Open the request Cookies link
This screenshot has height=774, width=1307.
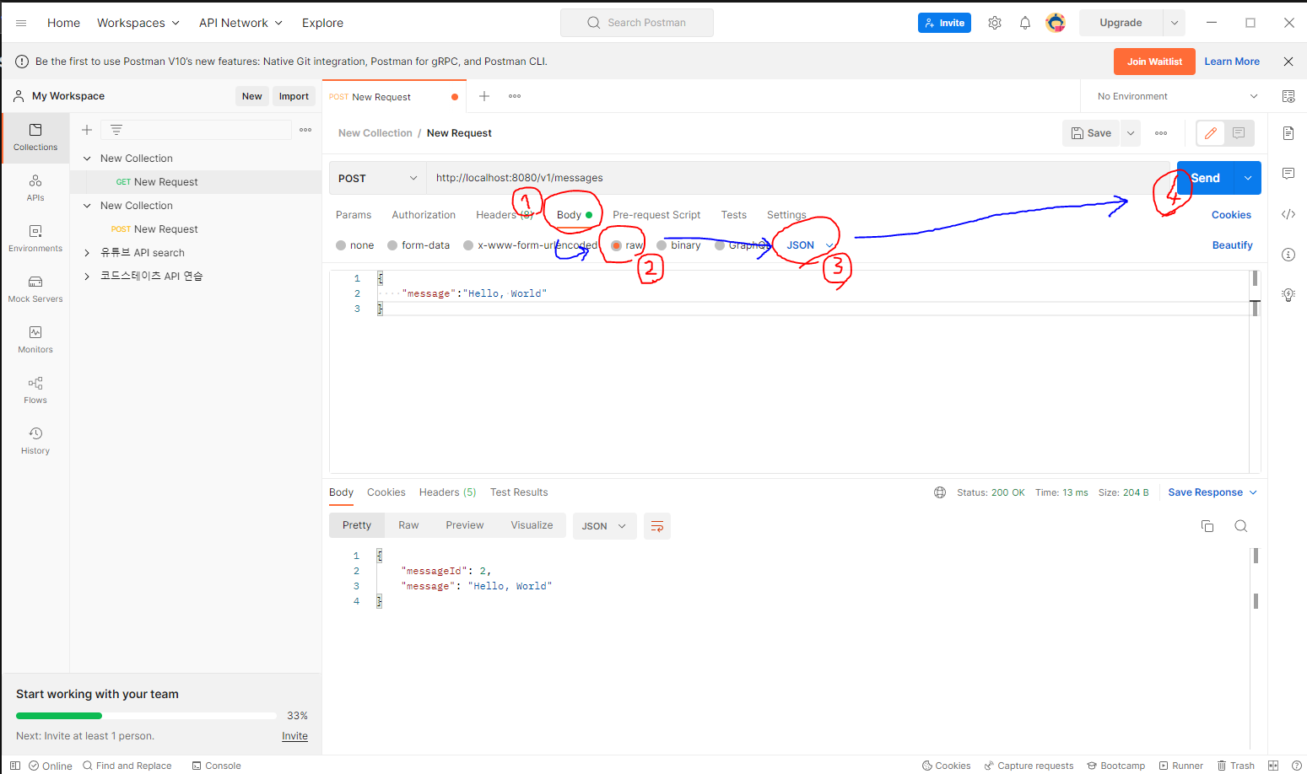pyautogui.click(x=1231, y=215)
